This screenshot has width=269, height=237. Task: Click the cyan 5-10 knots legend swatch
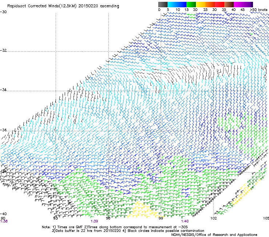pos(172,4)
